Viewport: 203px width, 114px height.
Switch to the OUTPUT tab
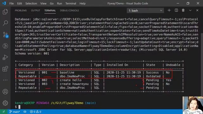coord(36,10)
